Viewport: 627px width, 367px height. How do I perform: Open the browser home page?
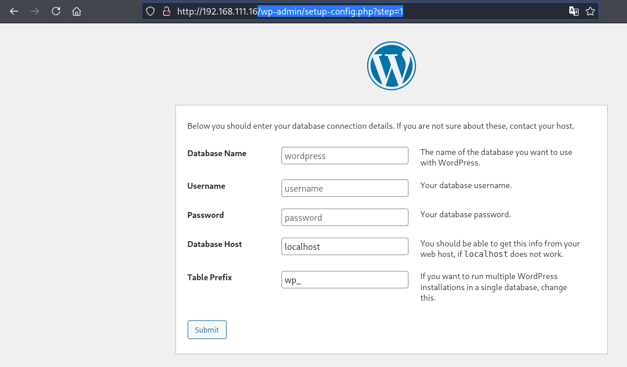click(x=77, y=11)
